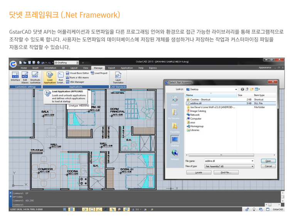Select Desktop in the dialog places bar
This screenshot has width=293, height=223.
(x=175, y=140)
